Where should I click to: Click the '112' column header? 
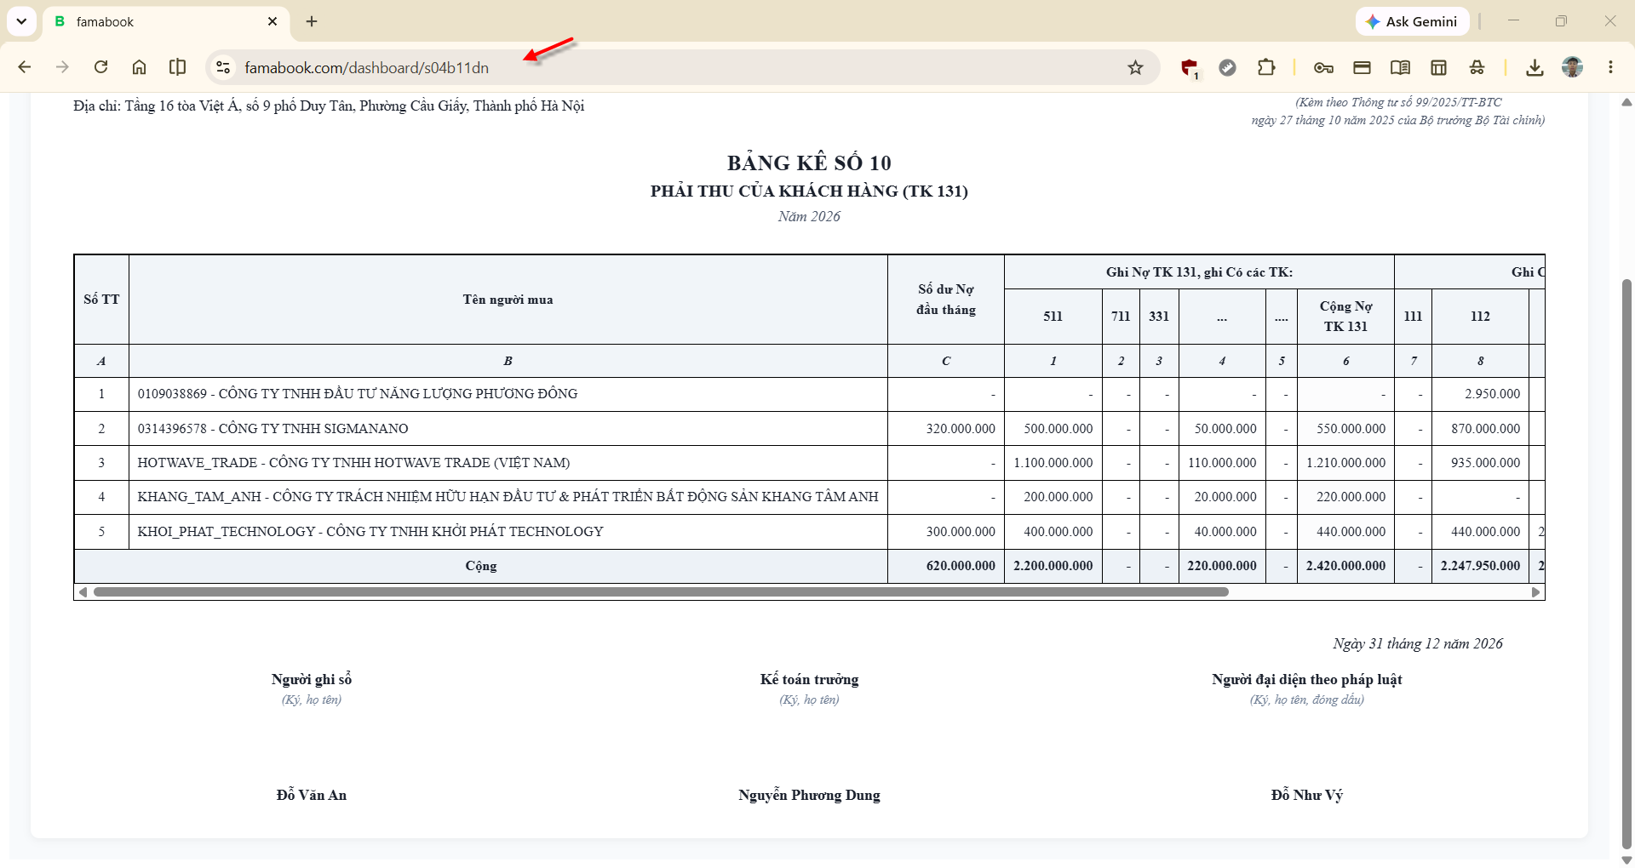coord(1480,316)
